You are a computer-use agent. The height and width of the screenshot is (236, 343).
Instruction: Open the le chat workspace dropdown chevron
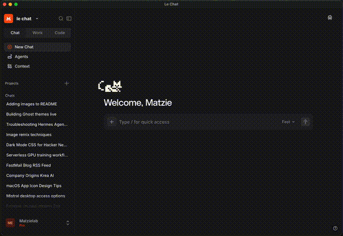click(37, 19)
